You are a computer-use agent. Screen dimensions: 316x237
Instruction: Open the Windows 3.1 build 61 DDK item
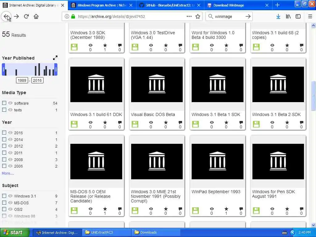[96, 114]
